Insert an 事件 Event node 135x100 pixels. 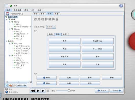pos(98,56)
